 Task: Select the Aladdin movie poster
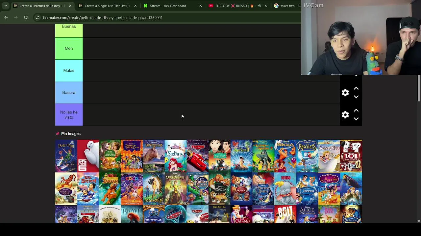tap(329, 189)
